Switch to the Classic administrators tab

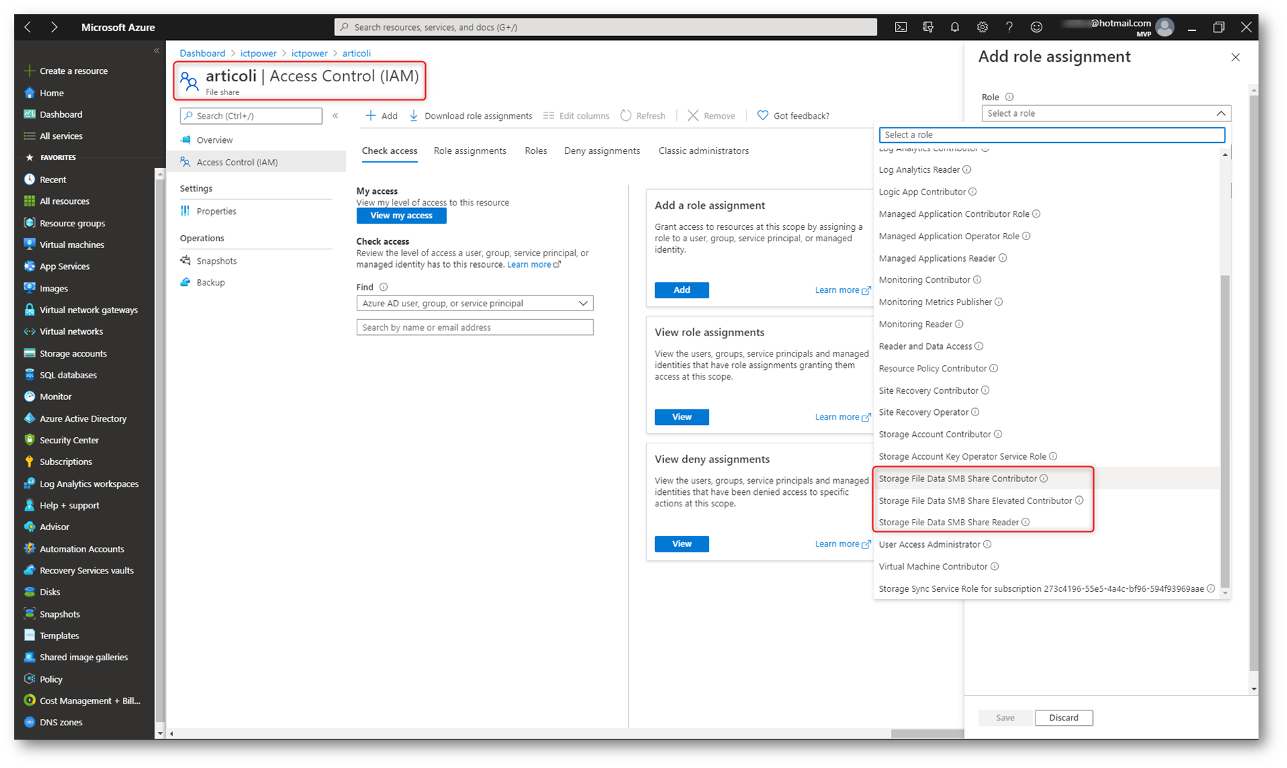(703, 150)
